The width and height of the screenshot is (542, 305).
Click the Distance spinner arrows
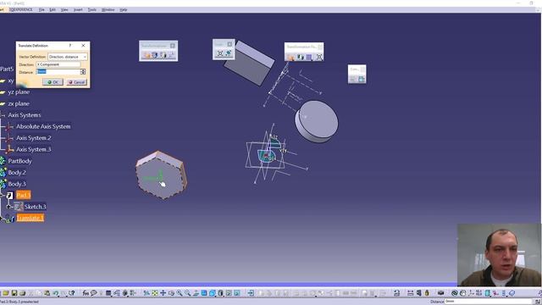(x=83, y=71)
